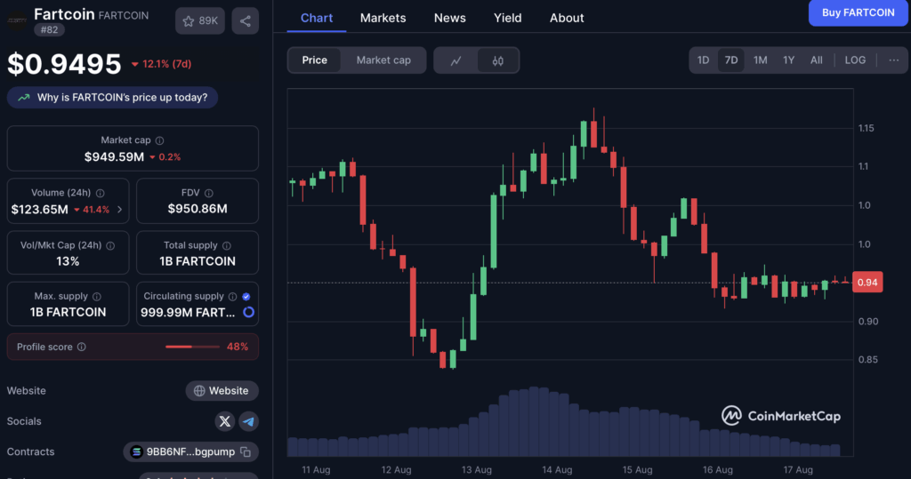
Task: Select Market cap chart mode
Action: pos(383,60)
